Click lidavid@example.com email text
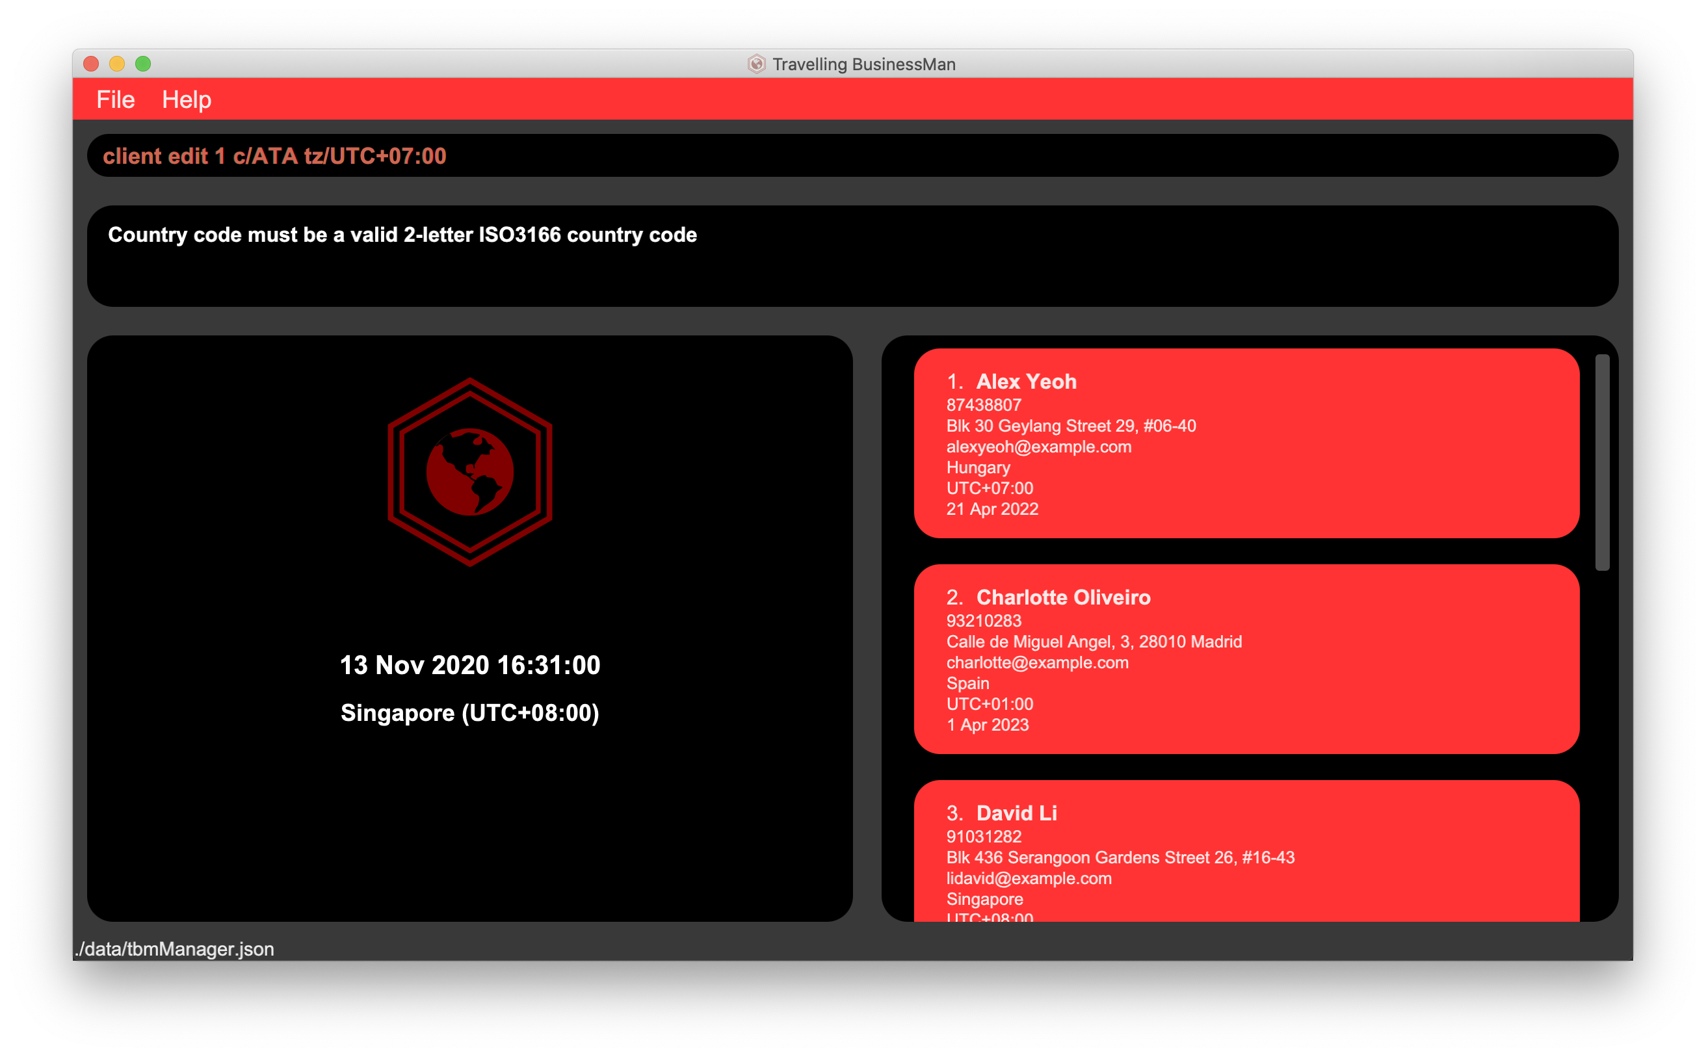The image size is (1706, 1057). [1029, 878]
